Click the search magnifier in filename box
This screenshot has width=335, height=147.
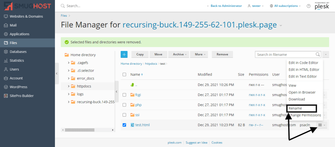click(x=317, y=55)
